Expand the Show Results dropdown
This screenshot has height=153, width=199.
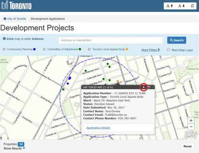[x=14, y=149]
